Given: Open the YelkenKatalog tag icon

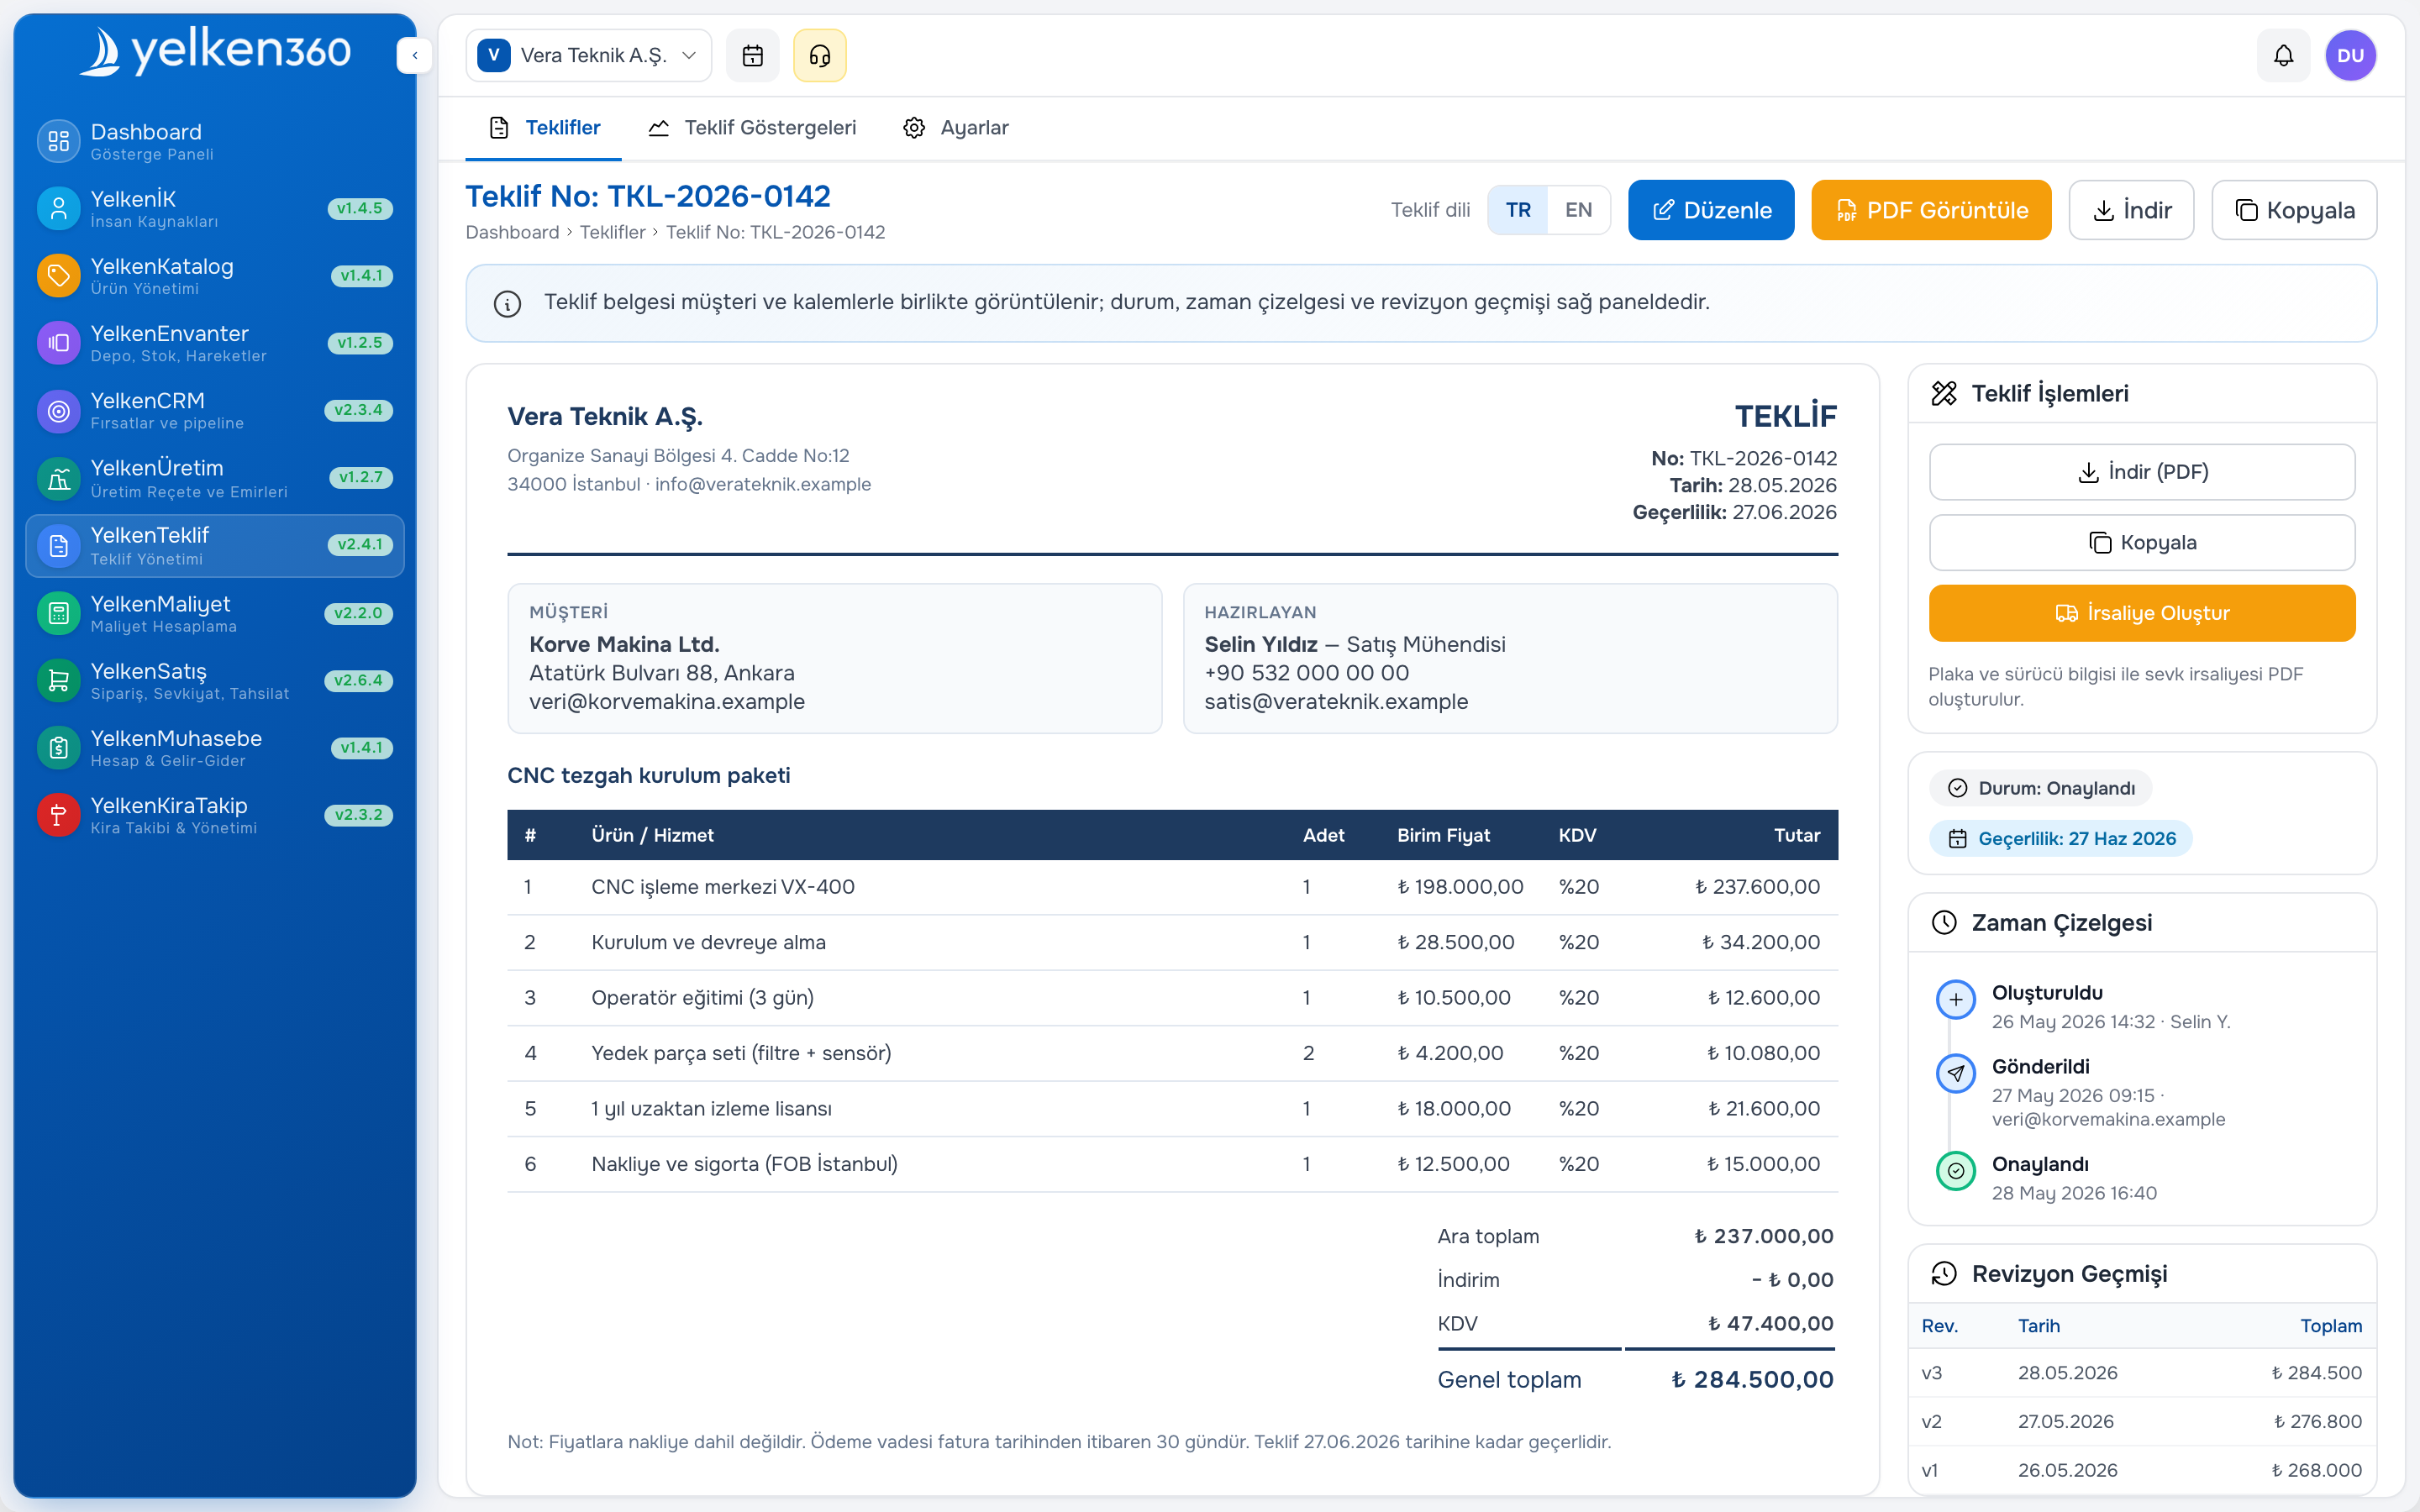Looking at the screenshot, I should [58, 275].
